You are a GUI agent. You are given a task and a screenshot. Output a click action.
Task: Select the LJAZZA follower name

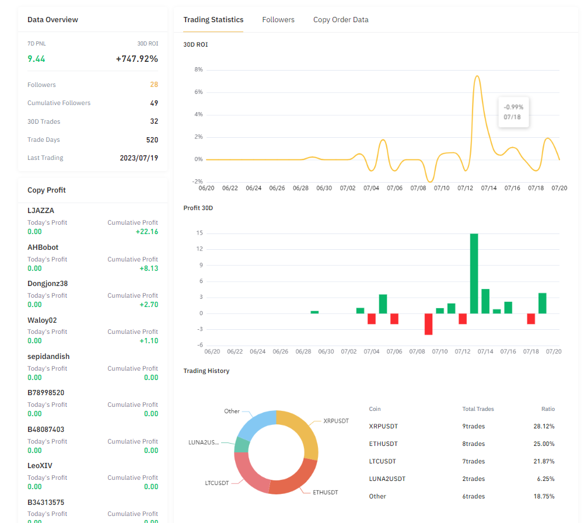[41, 211]
